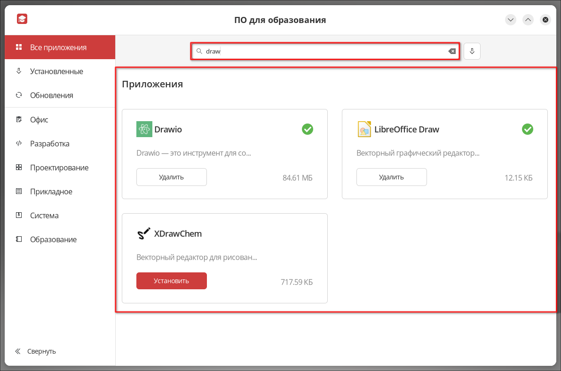This screenshot has width=561, height=371.
Task: Open the Установленные section
Action: pyautogui.click(x=60, y=71)
